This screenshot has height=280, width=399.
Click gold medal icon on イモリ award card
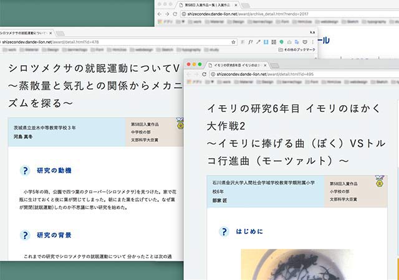click(379, 182)
